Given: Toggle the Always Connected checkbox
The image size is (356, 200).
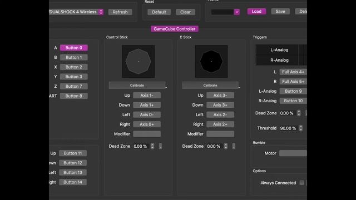Looking at the screenshot, I should pyautogui.click(x=301, y=183).
